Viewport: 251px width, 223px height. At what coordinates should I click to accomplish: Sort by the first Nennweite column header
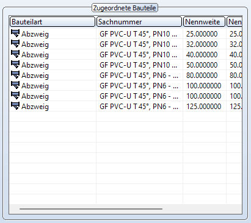(x=204, y=22)
